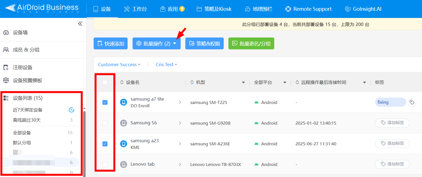The image size is (422, 177).
Task: Uncheck the samsung a23 row checkbox
Action: tap(105, 144)
